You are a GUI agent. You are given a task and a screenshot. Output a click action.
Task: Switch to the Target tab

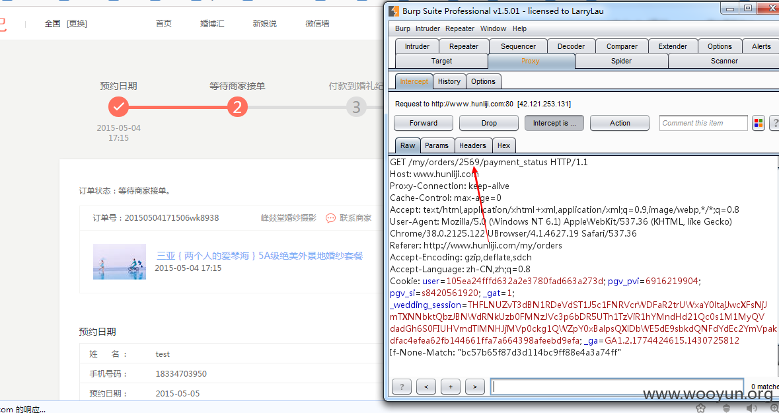441,61
